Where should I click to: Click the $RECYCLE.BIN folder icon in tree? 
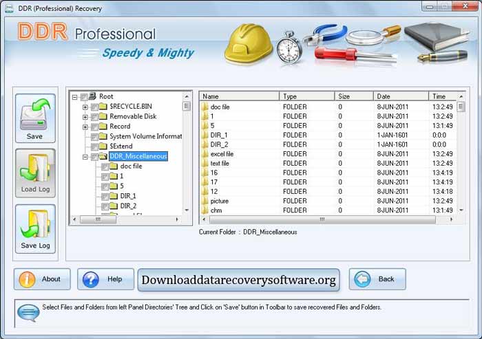coord(103,107)
